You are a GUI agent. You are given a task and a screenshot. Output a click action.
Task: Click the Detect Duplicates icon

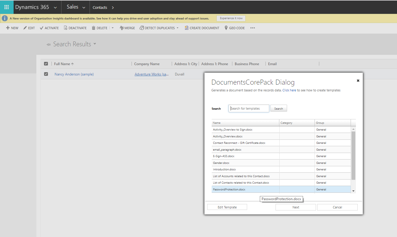(x=142, y=28)
